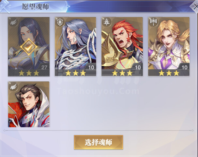The width and height of the screenshot is (198, 157).
Task: Click the wing icon on the dark-haired woman card
Action: (x=13, y=22)
